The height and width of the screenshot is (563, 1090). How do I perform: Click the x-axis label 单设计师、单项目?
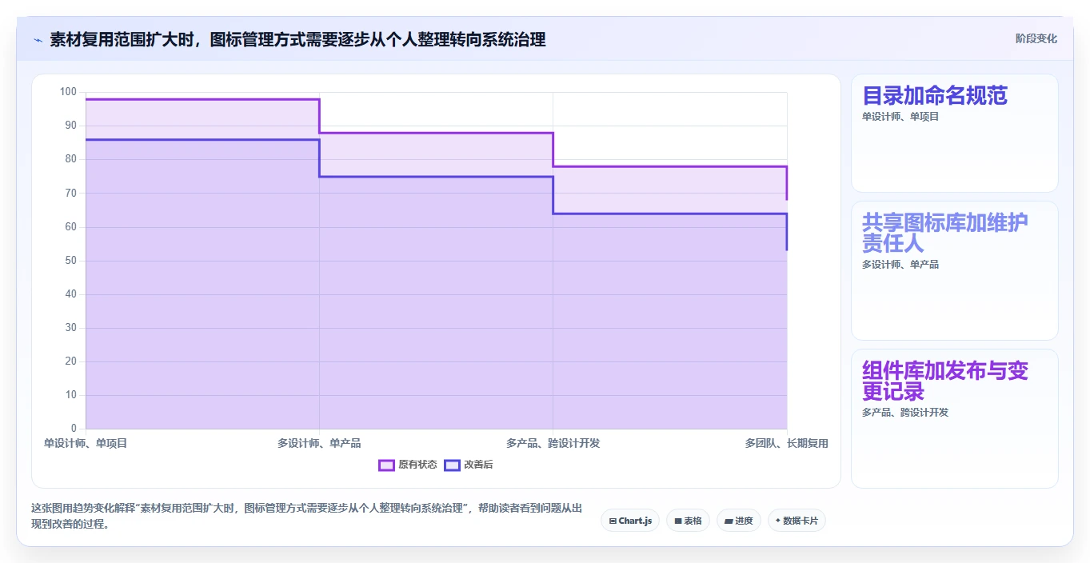pyautogui.click(x=86, y=443)
